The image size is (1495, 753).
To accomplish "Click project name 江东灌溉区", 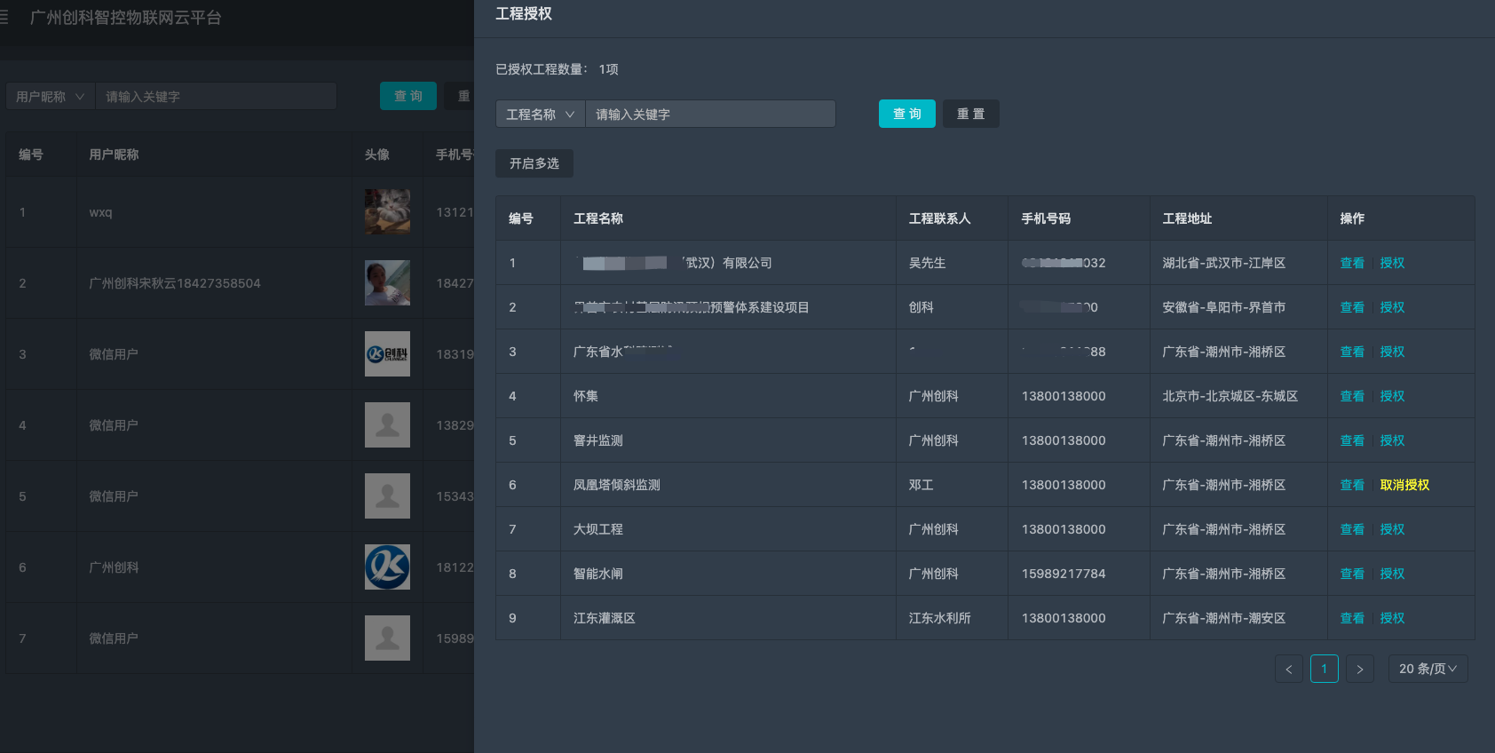I will [605, 618].
